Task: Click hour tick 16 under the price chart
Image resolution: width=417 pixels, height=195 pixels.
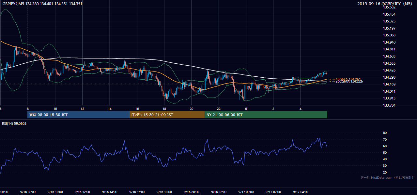Action: pos(137,109)
